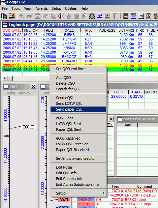Click the document with net pattern icon

pos(84,16)
